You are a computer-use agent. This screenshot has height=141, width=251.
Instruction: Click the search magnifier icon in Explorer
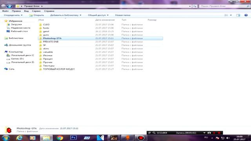pyautogui.click(x=248, y=6)
